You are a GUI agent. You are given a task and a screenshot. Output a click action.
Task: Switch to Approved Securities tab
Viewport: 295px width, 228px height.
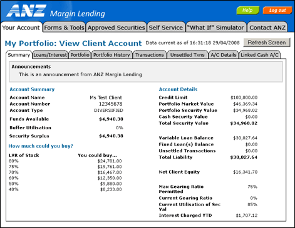click(116, 27)
